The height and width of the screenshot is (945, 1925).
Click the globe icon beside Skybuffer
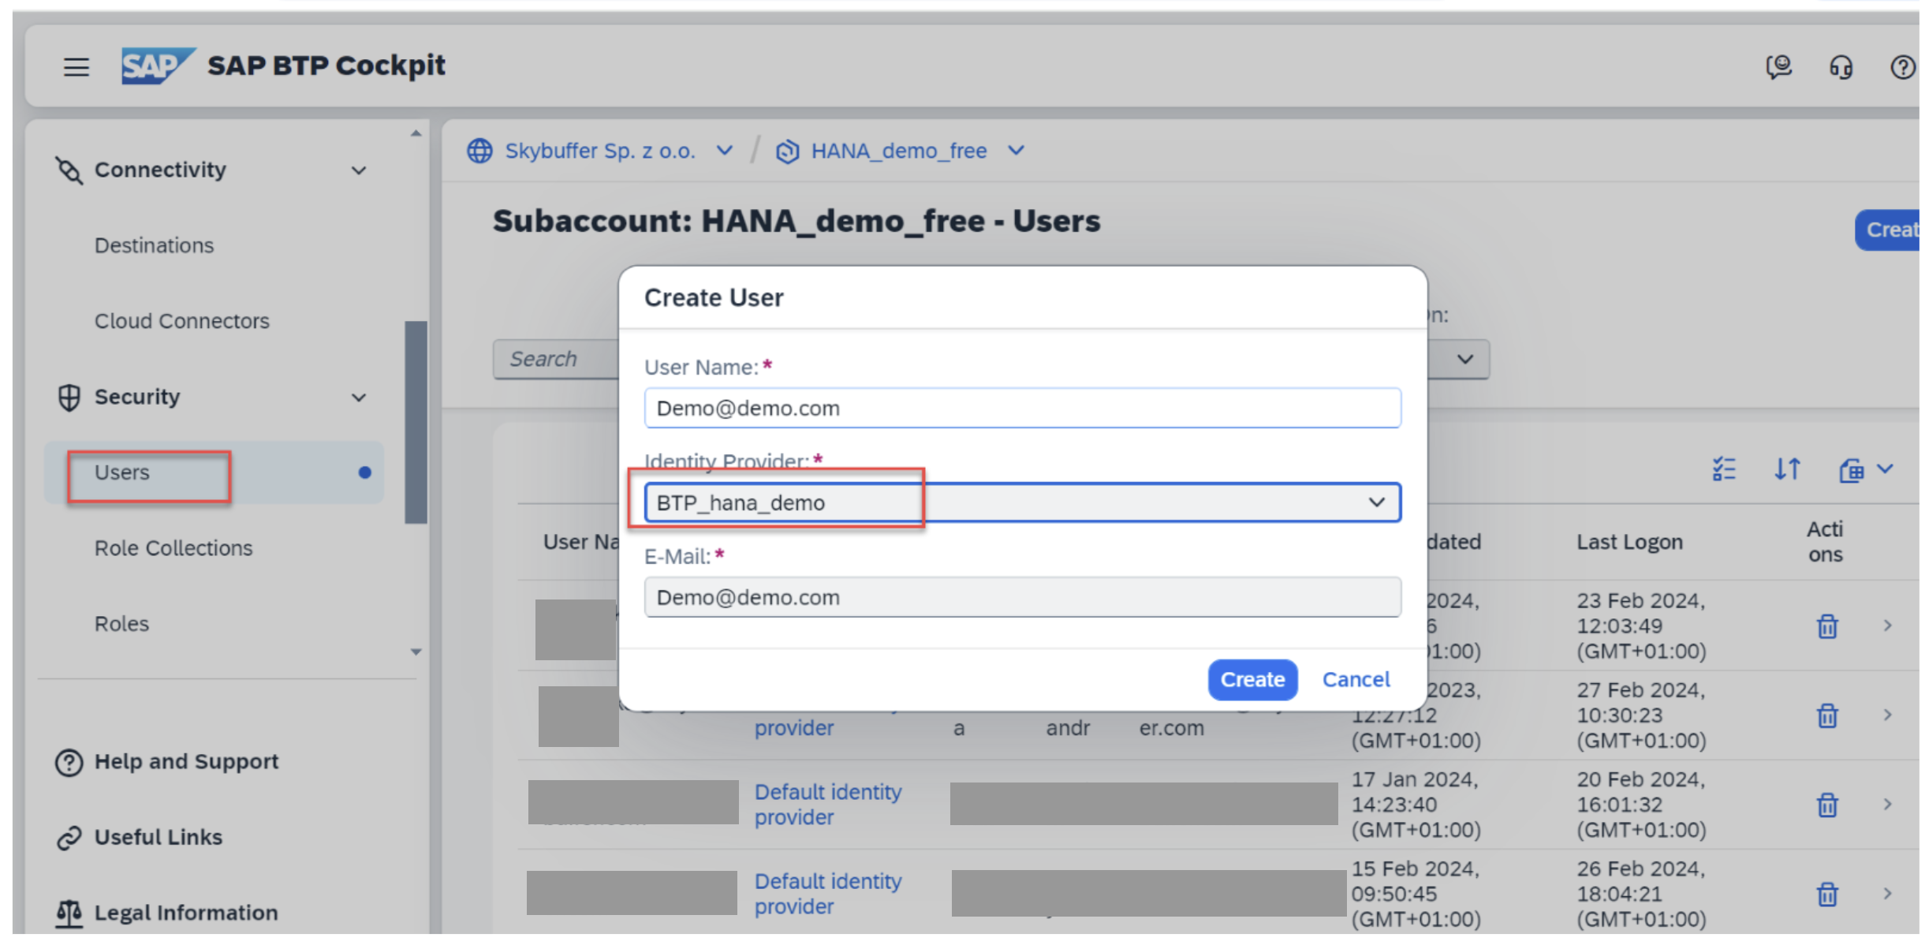coord(479,151)
